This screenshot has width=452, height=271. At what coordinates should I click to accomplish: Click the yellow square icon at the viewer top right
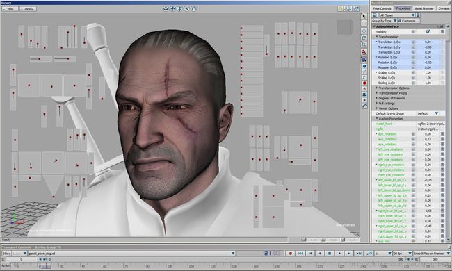tap(341, 8)
